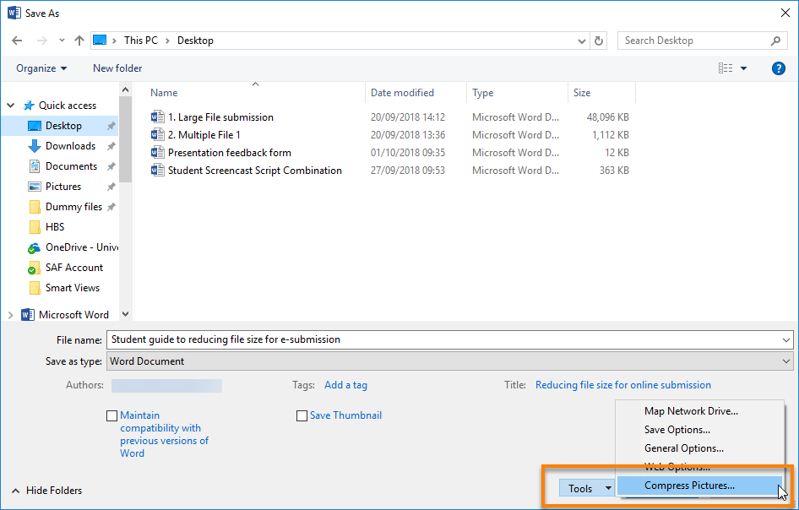The image size is (799, 510).
Task: Collapse the Quick access tree section
Action: (10, 106)
